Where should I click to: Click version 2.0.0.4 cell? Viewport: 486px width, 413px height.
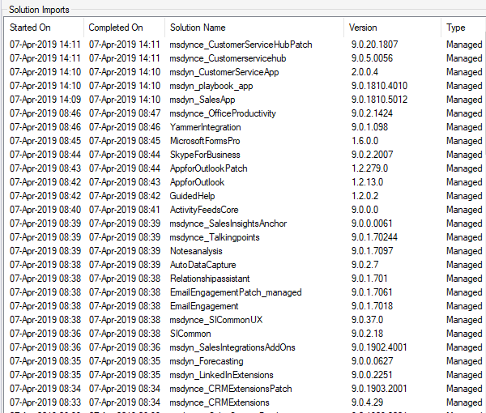pyautogui.click(x=364, y=72)
